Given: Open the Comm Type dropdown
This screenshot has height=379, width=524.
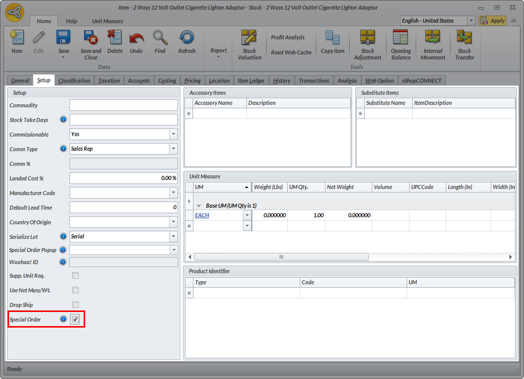Looking at the screenshot, I should 173,149.
